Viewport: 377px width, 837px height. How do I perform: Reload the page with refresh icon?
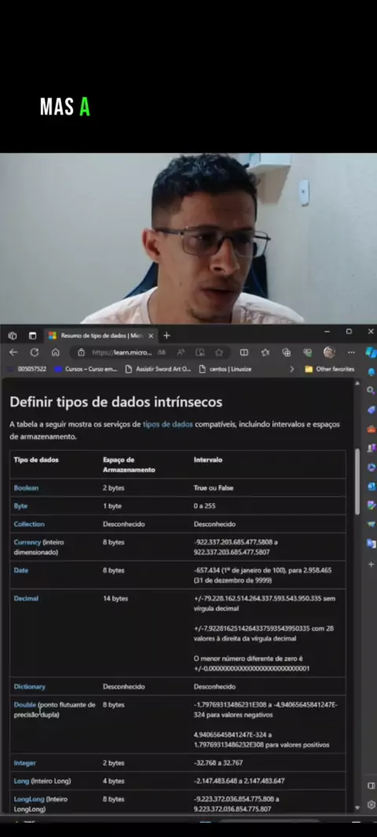point(35,353)
